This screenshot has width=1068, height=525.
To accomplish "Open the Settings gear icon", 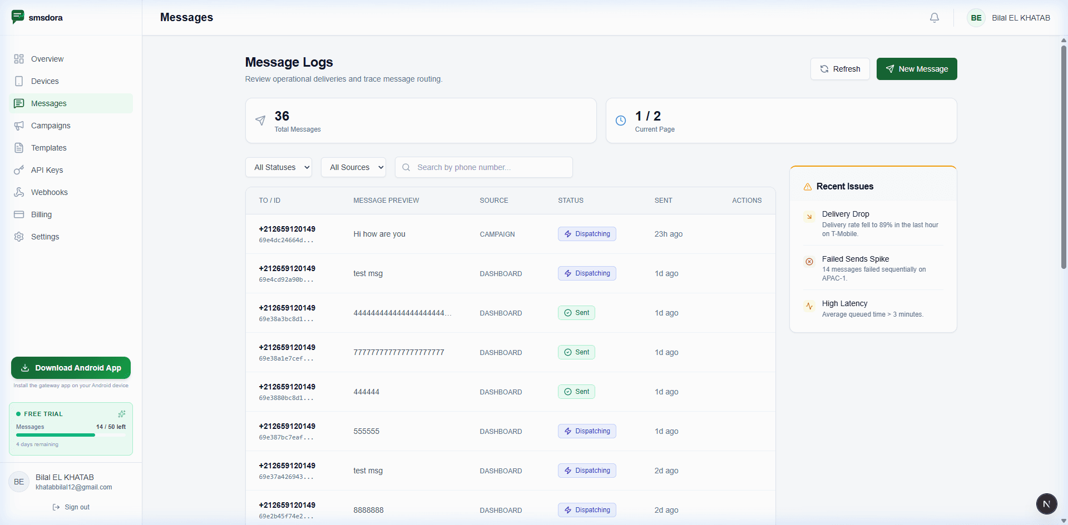I will coord(19,237).
